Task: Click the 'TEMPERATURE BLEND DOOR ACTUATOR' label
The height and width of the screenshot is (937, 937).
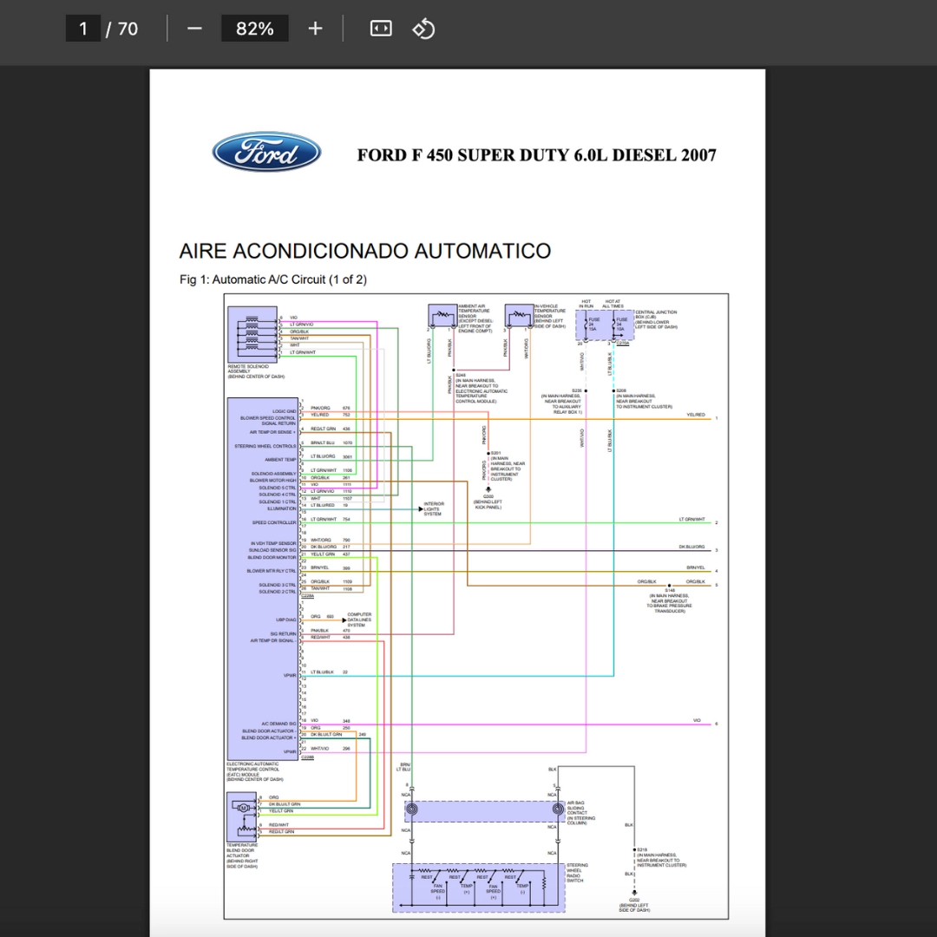Action: [242, 855]
